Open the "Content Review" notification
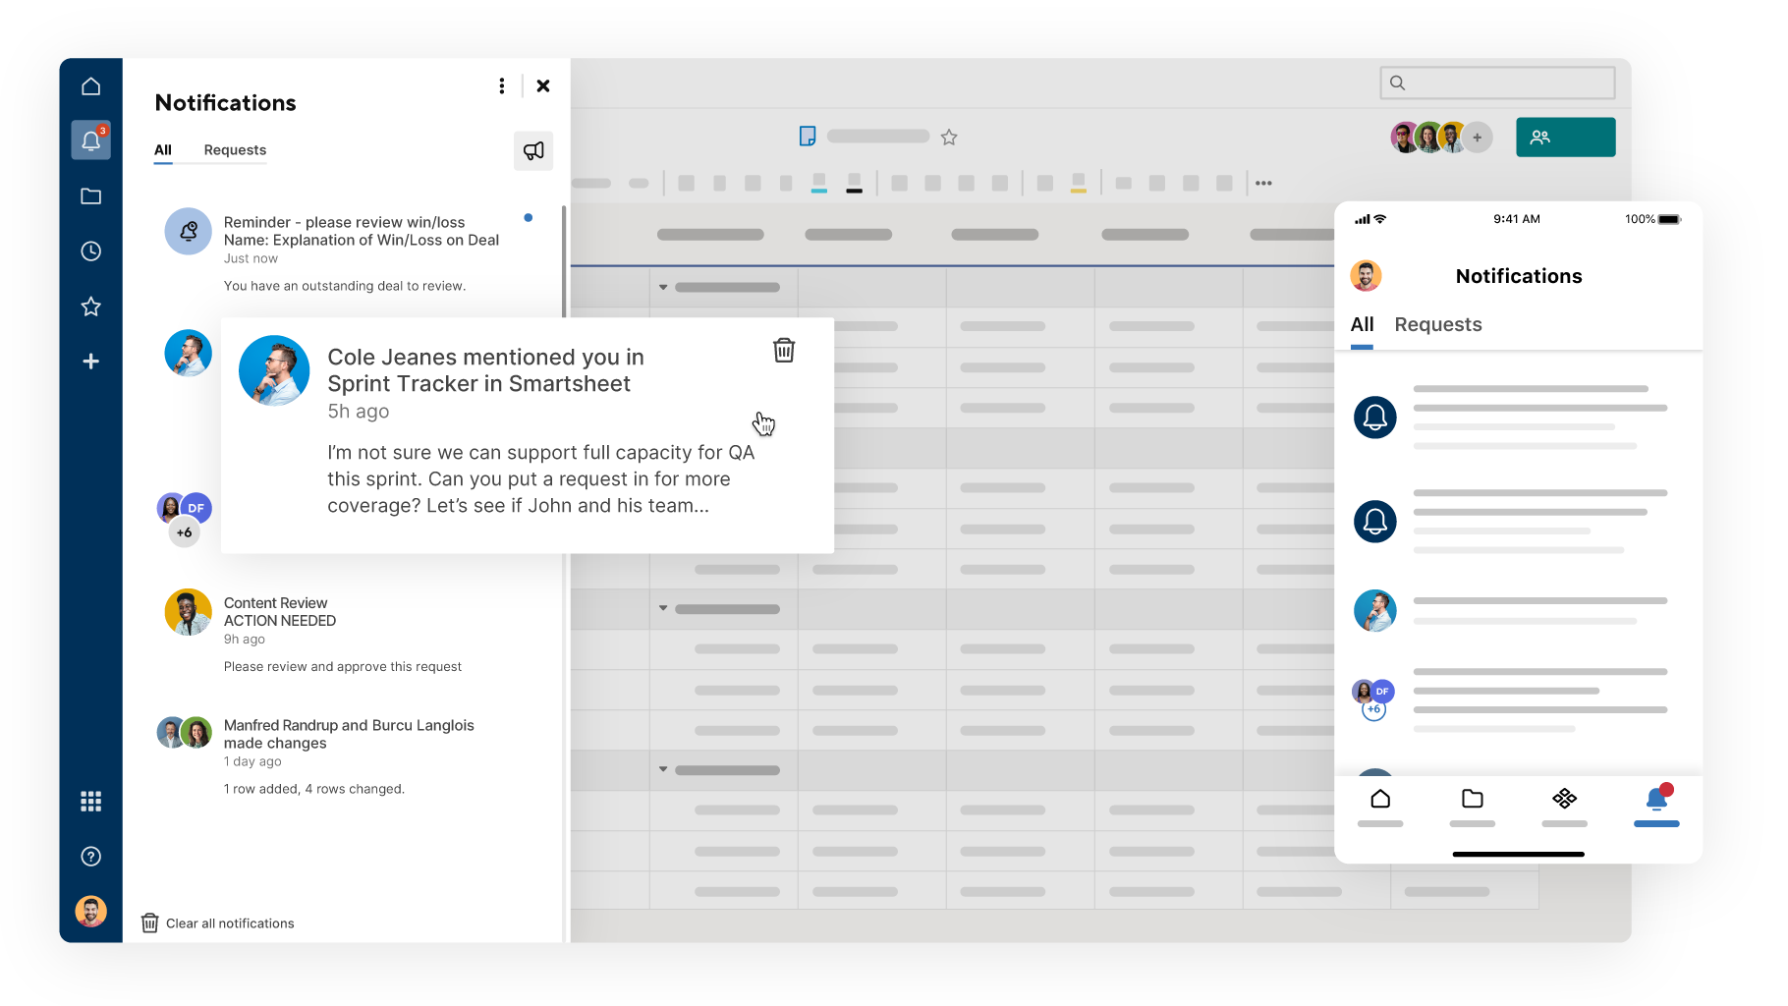1788x1006 pixels. click(x=275, y=603)
